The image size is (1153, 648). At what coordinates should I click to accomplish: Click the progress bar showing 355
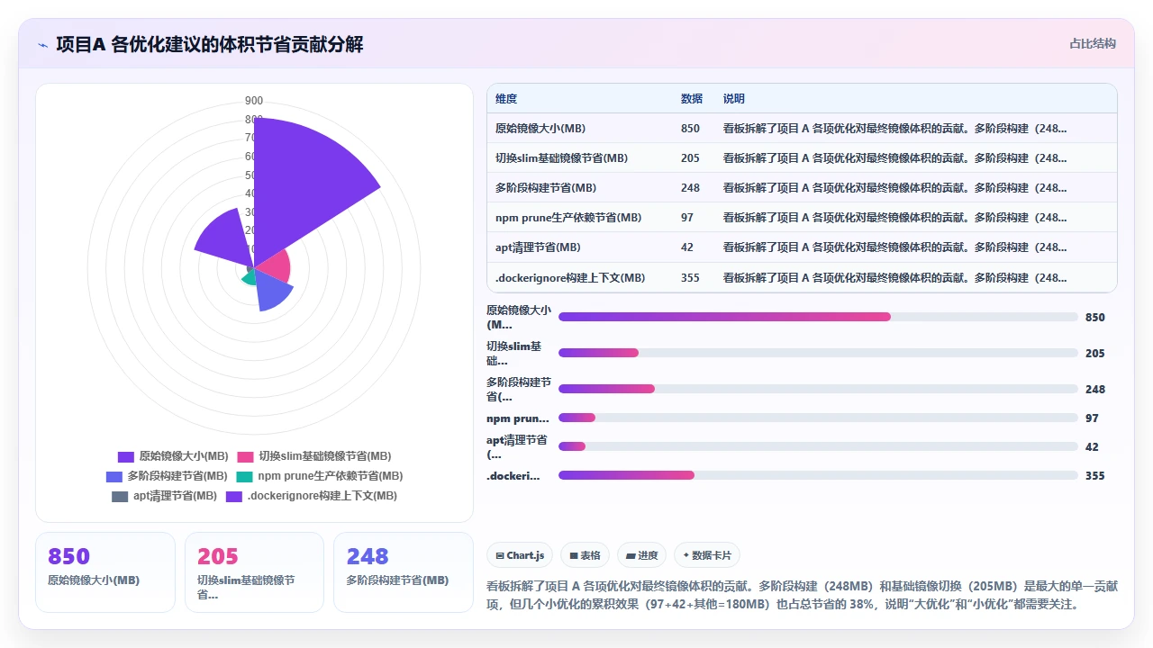pyautogui.click(x=818, y=475)
